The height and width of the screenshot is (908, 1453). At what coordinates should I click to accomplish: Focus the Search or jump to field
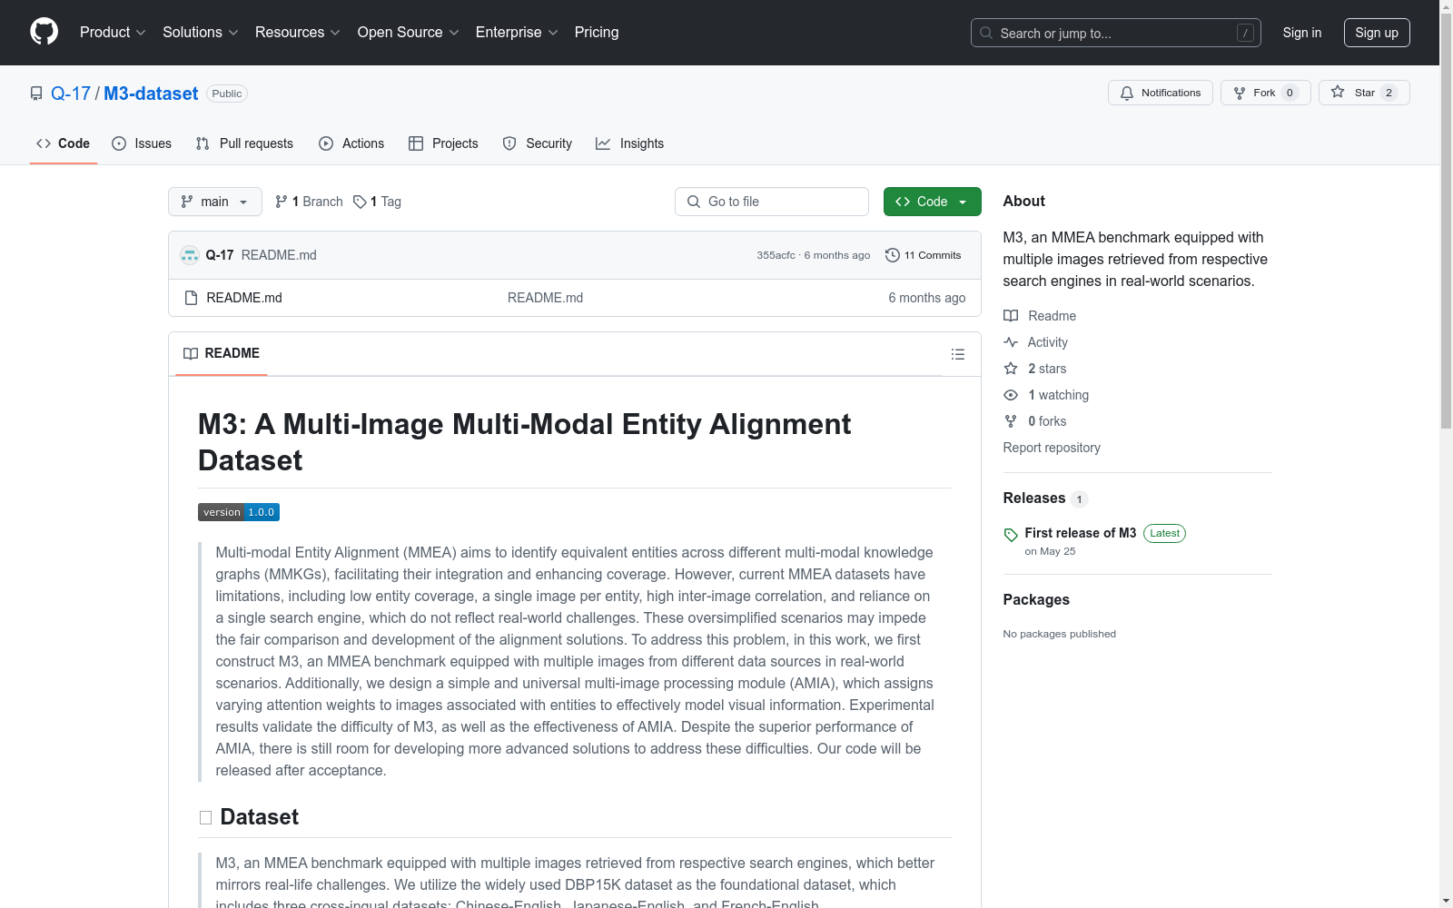1115,33
